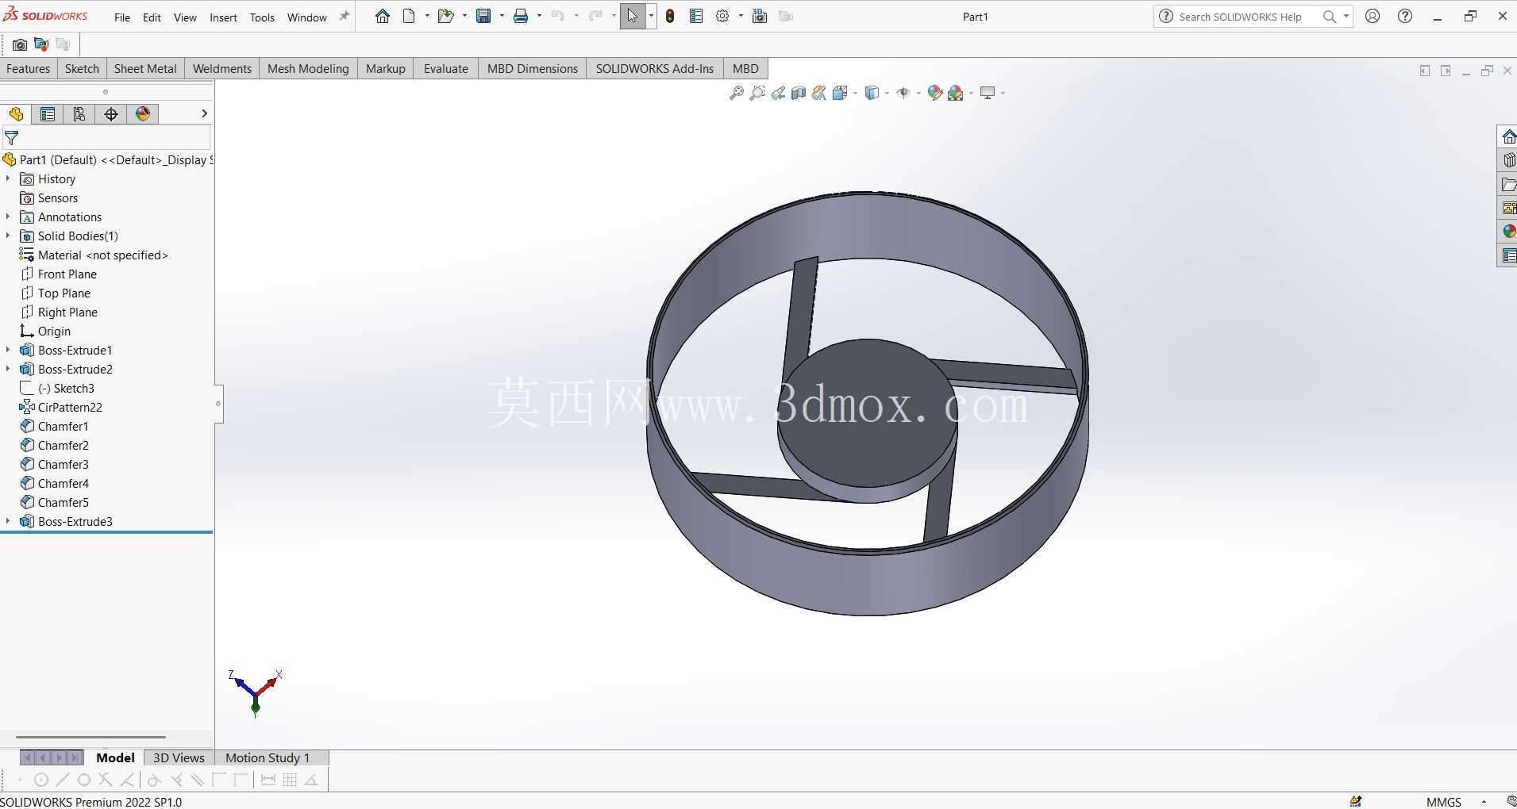Print the document using printer icon
This screenshot has width=1517, height=809.
(x=521, y=16)
